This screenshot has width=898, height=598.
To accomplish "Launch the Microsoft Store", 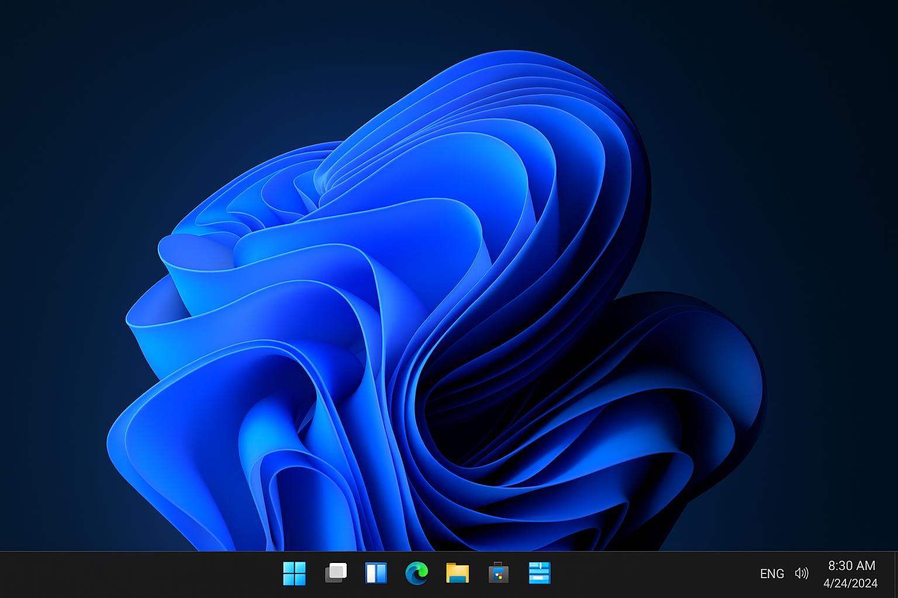I will click(x=499, y=573).
